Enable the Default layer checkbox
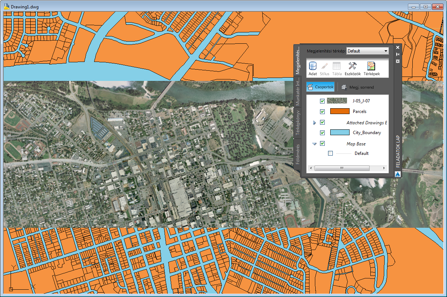447x297 pixels. click(x=330, y=153)
